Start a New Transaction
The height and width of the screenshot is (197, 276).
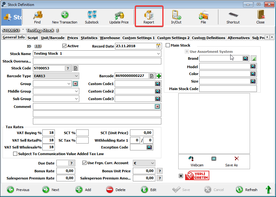point(65,17)
